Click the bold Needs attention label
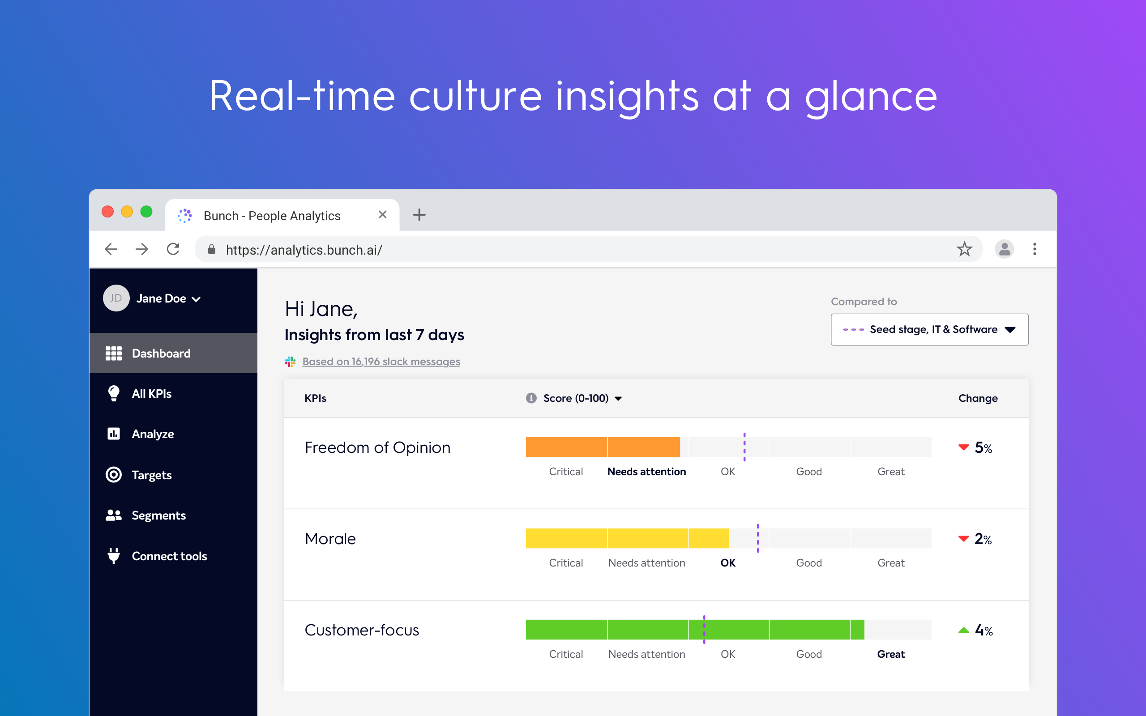This screenshot has width=1146, height=716. (646, 472)
